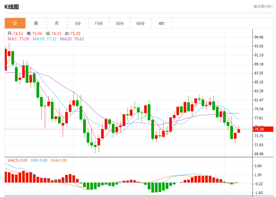Click the 1.39 MACD axis label
This screenshot has height=197, width=276.
click(258, 175)
